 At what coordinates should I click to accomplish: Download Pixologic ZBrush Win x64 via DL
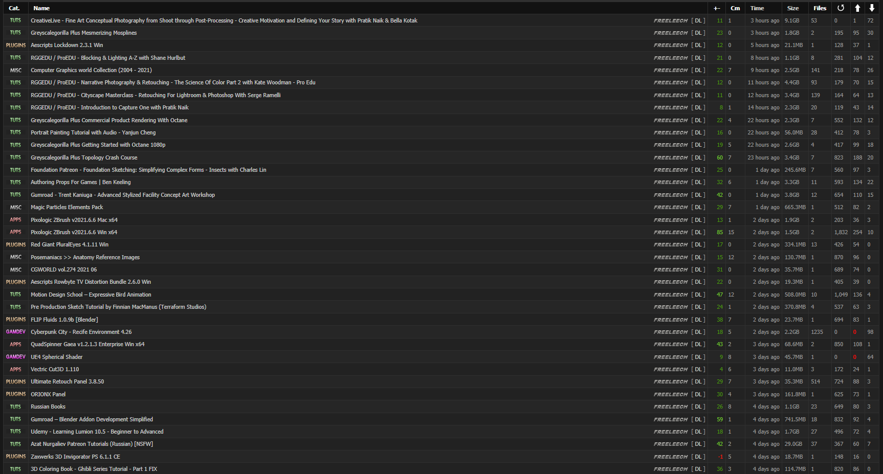(x=698, y=233)
